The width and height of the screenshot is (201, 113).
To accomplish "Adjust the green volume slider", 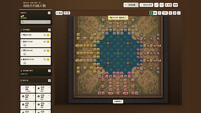I will pos(132,5).
